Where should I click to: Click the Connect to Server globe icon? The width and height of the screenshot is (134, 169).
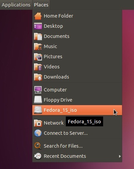coord(38,133)
